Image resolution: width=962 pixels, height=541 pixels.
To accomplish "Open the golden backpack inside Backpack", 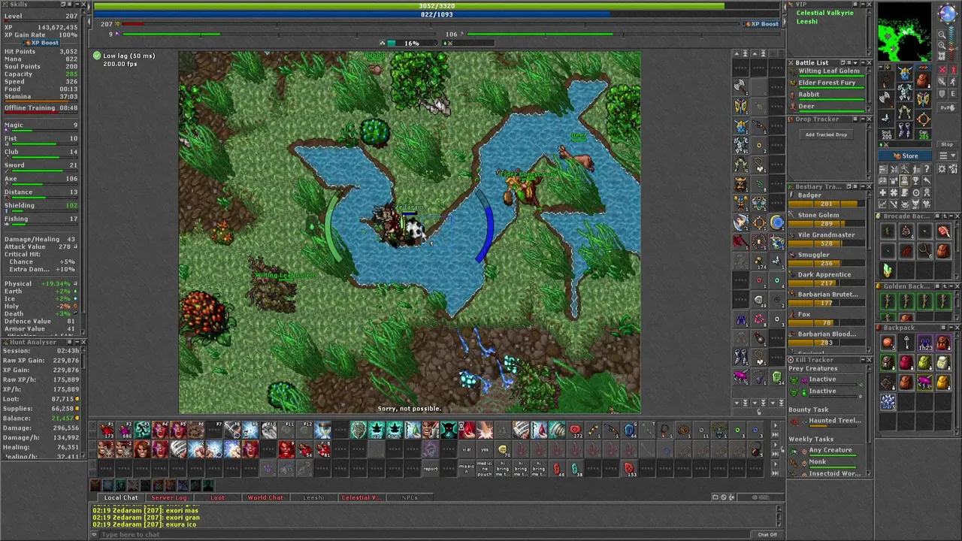I will (x=943, y=382).
